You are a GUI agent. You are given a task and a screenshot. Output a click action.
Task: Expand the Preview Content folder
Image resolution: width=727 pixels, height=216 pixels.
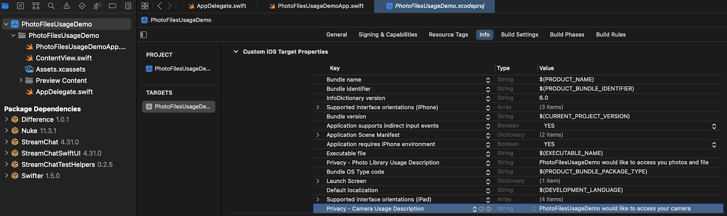click(x=21, y=80)
